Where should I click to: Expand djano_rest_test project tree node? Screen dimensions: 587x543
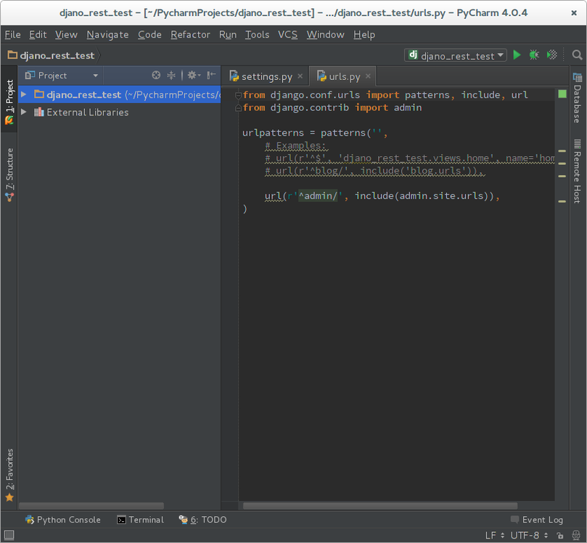24,94
